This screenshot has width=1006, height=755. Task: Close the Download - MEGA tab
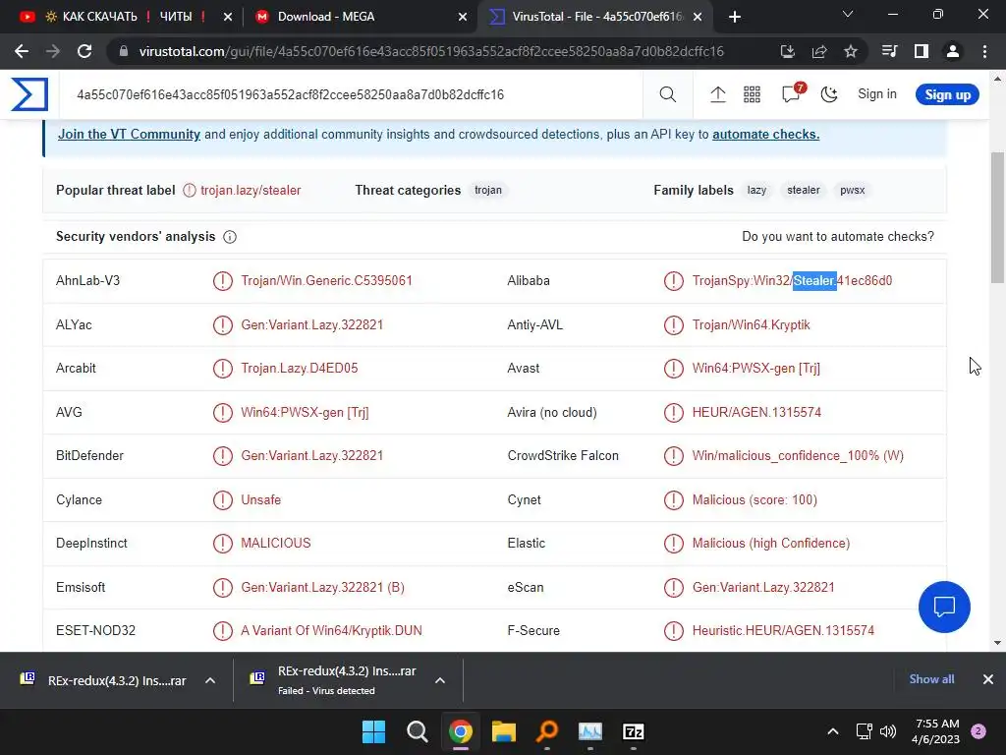click(x=463, y=17)
